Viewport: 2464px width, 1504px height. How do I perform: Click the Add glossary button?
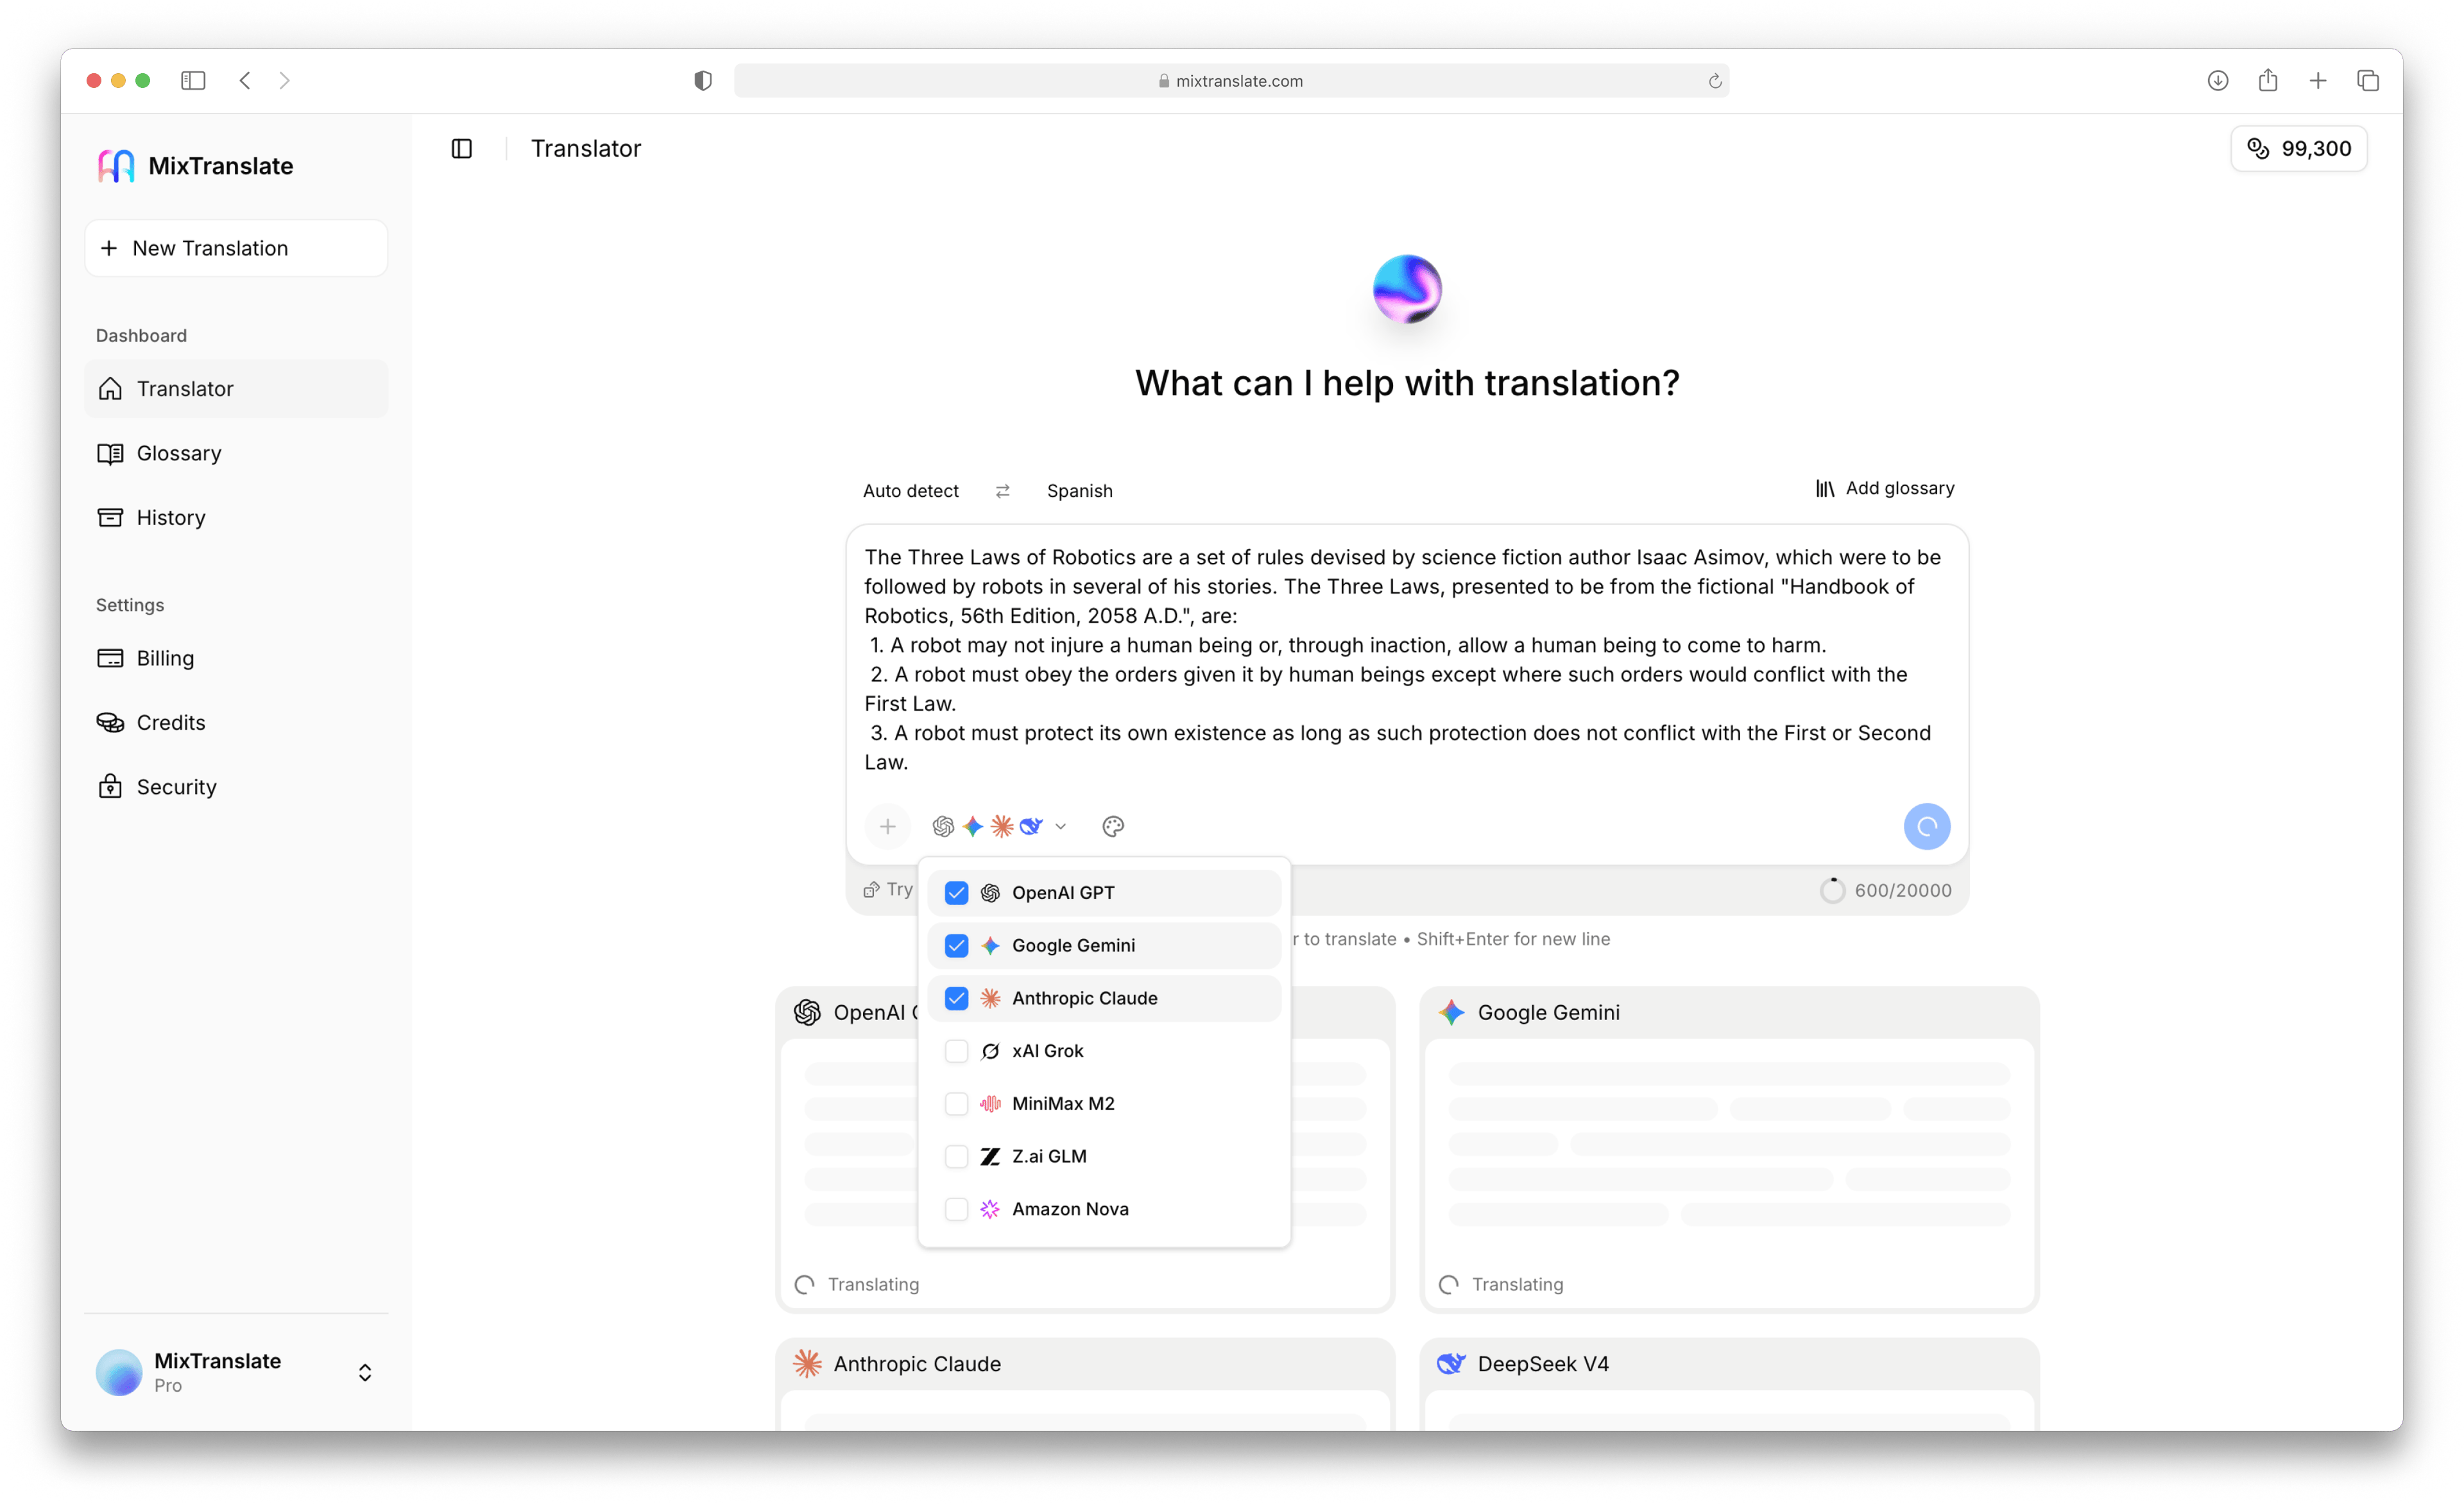1884,488
